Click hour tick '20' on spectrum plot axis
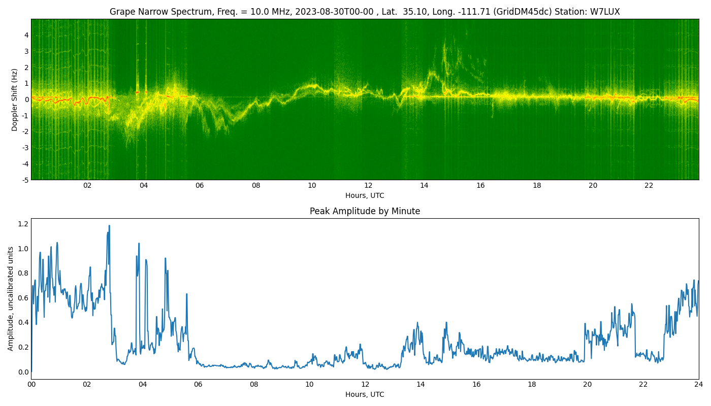This screenshot has height=406, width=711. (x=593, y=186)
